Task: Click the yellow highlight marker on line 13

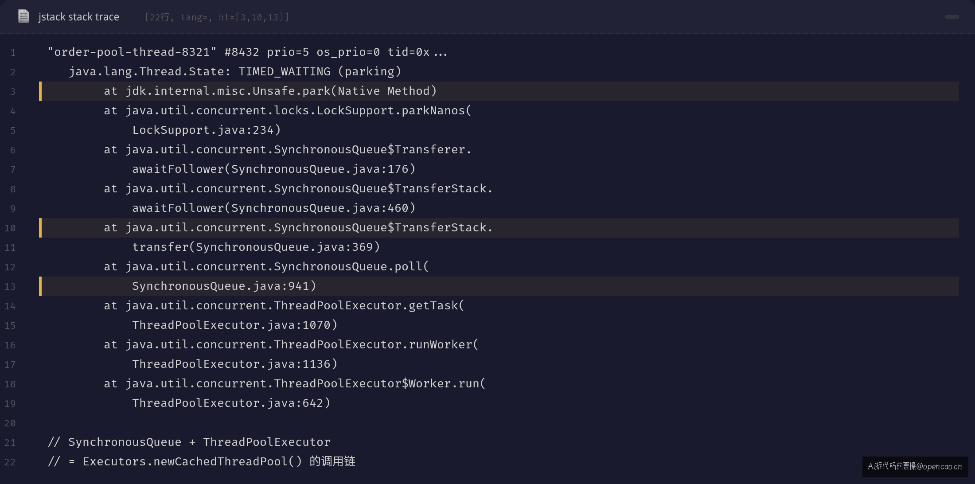Action: click(x=40, y=286)
